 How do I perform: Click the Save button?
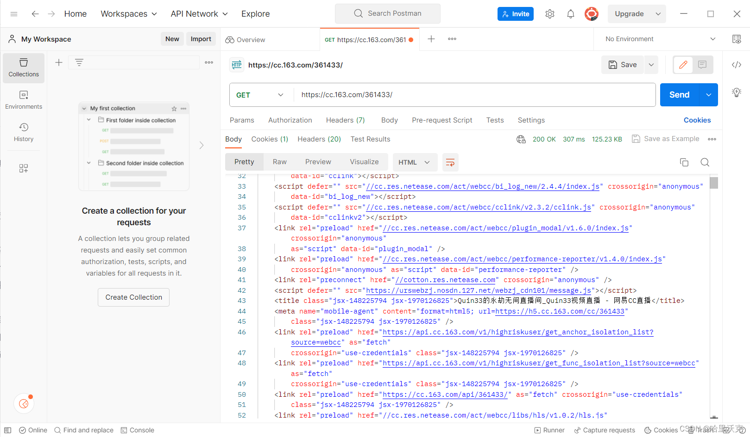tap(623, 65)
